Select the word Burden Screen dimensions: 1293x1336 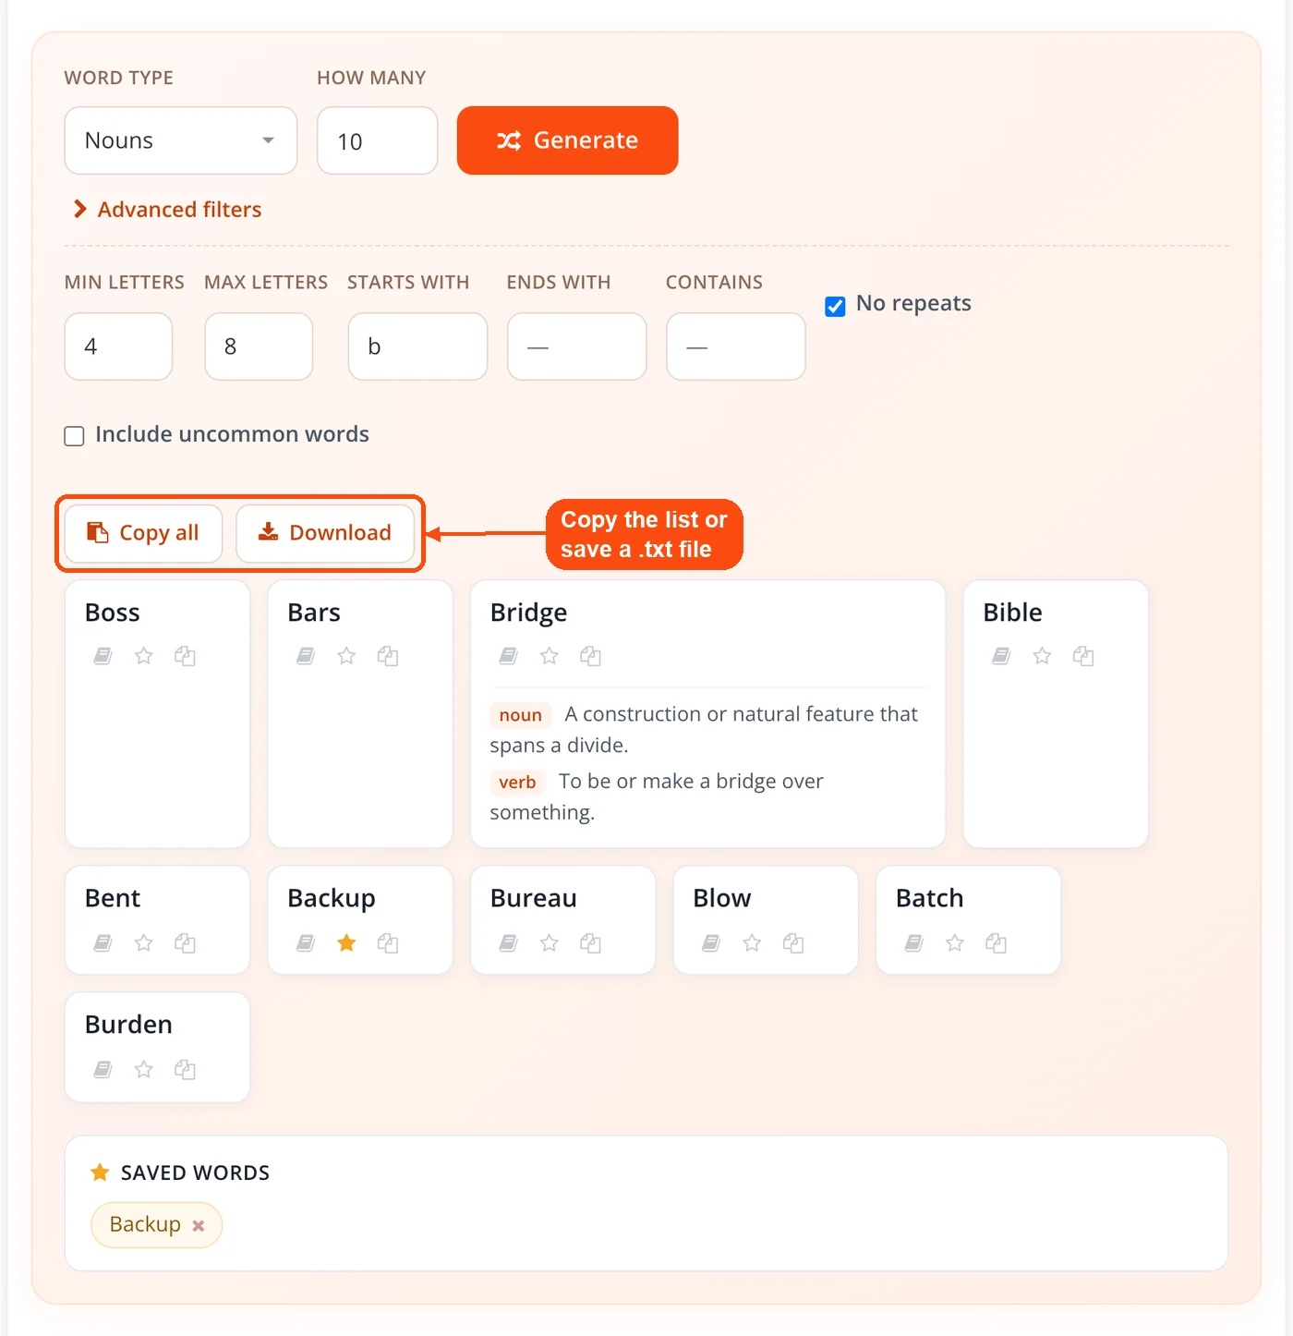(128, 1025)
